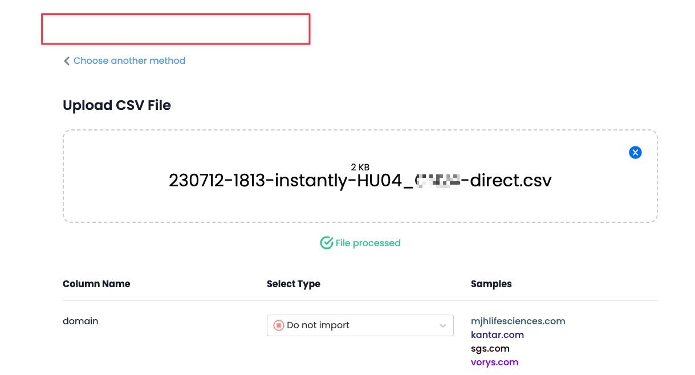Click inside the dashed CSV upload drop zone
695x375 pixels.
360,176
